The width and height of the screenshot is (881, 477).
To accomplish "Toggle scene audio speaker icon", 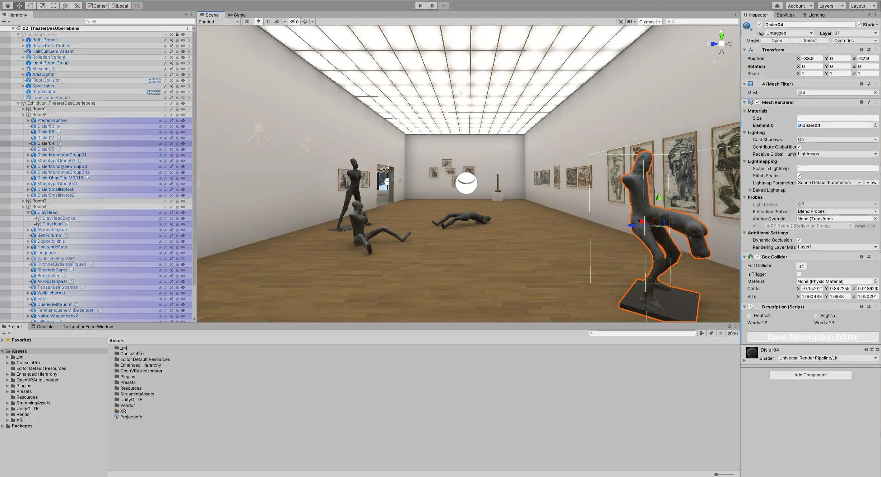I will 268,22.
